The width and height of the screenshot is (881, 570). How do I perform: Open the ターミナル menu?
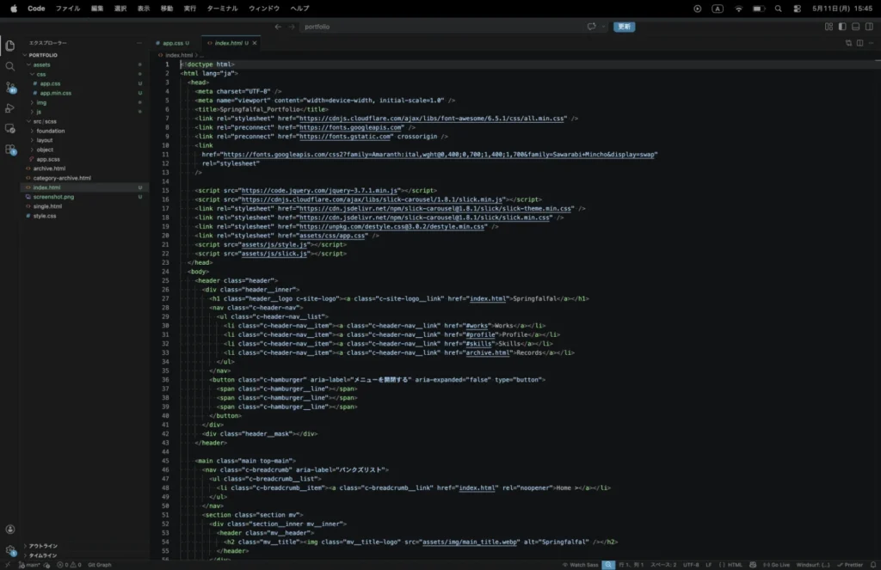click(x=222, y=9)
